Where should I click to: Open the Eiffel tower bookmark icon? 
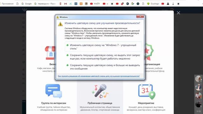pos(173,4)
